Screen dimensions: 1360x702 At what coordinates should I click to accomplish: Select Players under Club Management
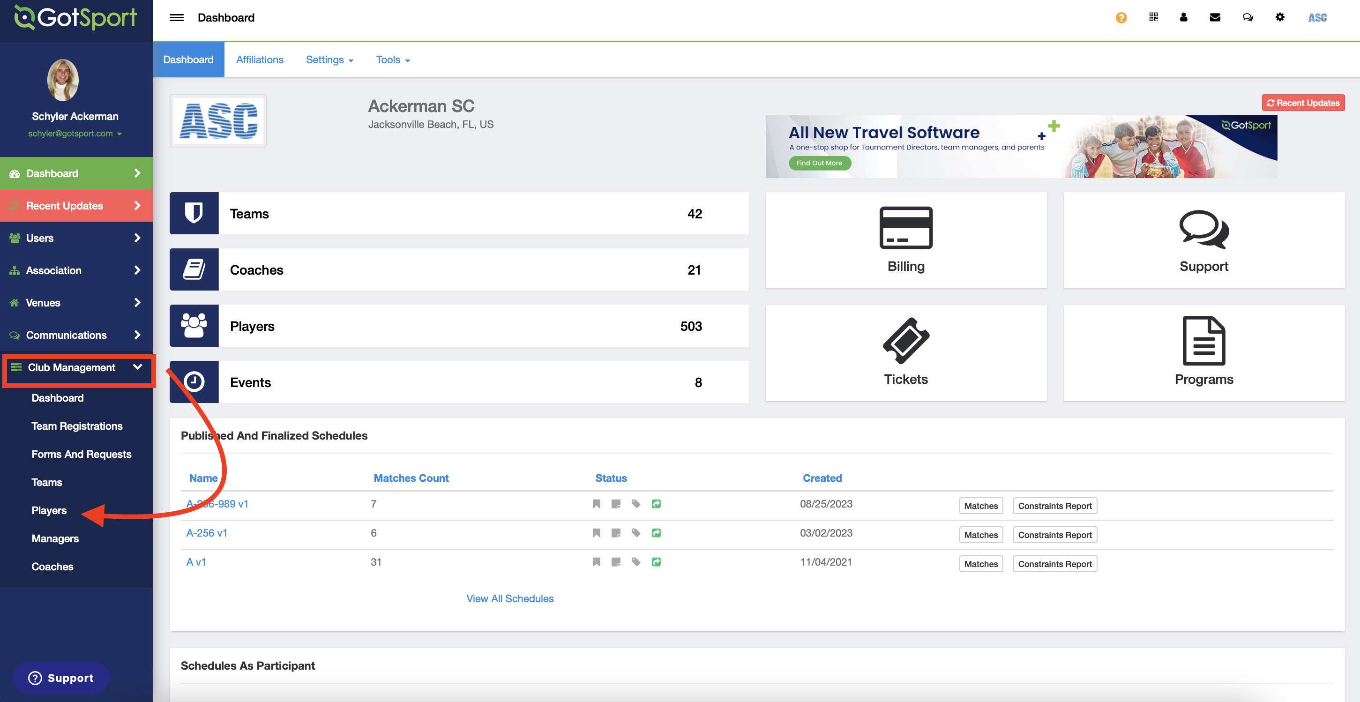tap(49, 510)
